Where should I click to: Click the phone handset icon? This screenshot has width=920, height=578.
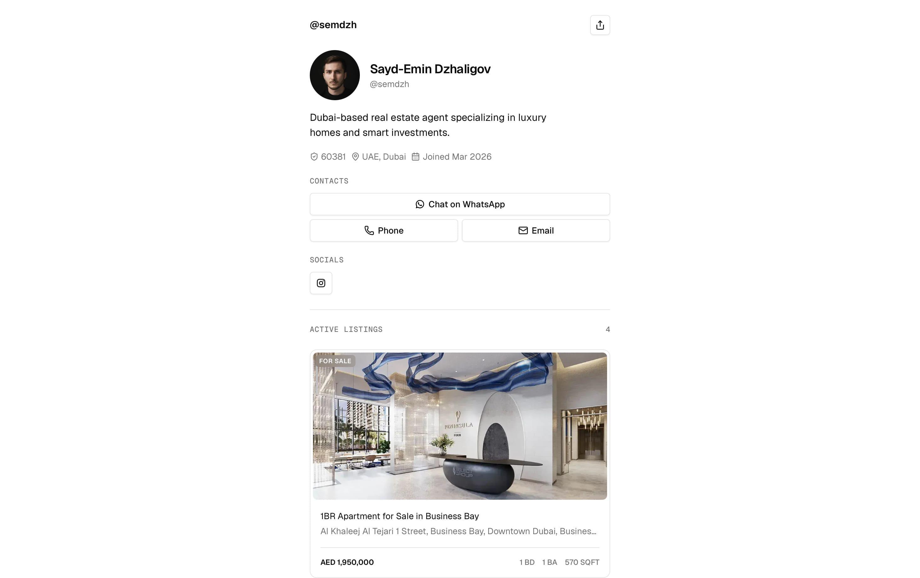(369, 230)
